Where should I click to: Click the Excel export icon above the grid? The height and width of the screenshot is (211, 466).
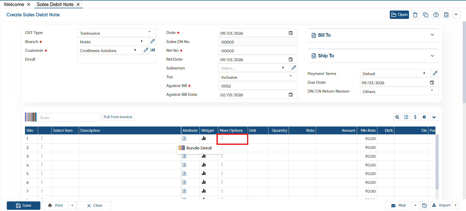click(x=406, y=117)
